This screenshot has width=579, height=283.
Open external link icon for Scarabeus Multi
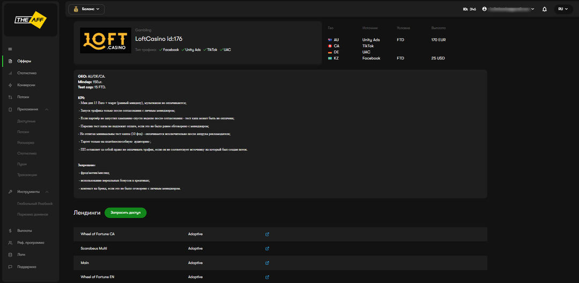pyautogui.click(x=267, y=249)
